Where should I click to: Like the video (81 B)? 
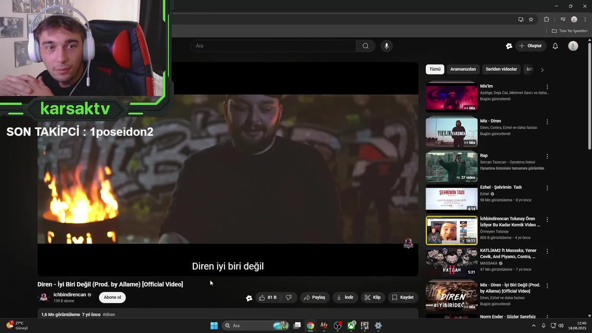click(267, 297)
